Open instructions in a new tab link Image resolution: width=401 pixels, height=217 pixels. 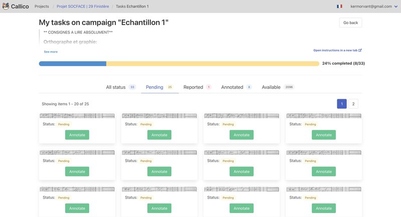coord(337,50)
